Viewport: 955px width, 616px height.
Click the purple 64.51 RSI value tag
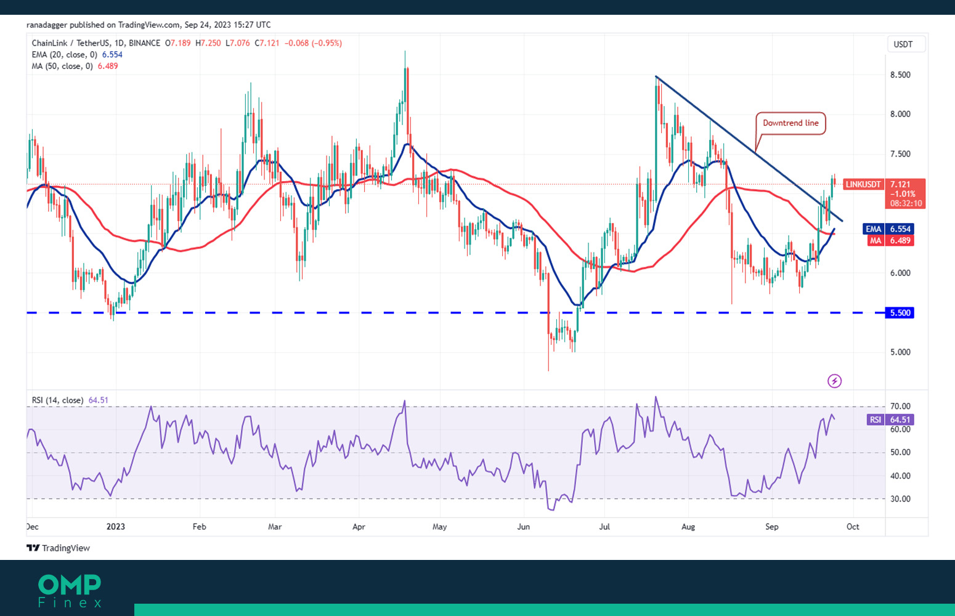(900, 420)
